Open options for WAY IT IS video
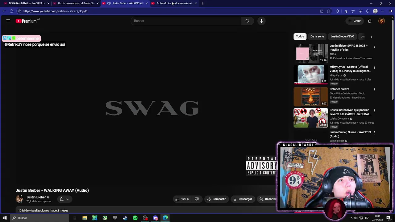Viewport: 395px width, 222px height. pyautogui.click(x=375, y=133)
